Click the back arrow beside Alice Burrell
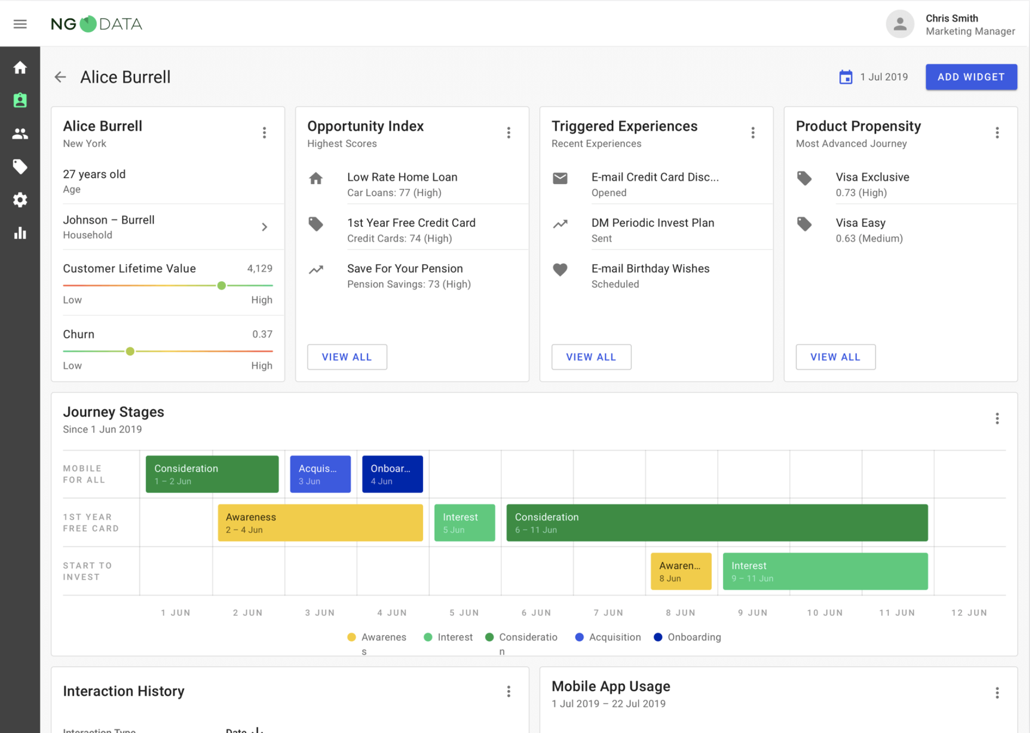 [x=60, y=77]
